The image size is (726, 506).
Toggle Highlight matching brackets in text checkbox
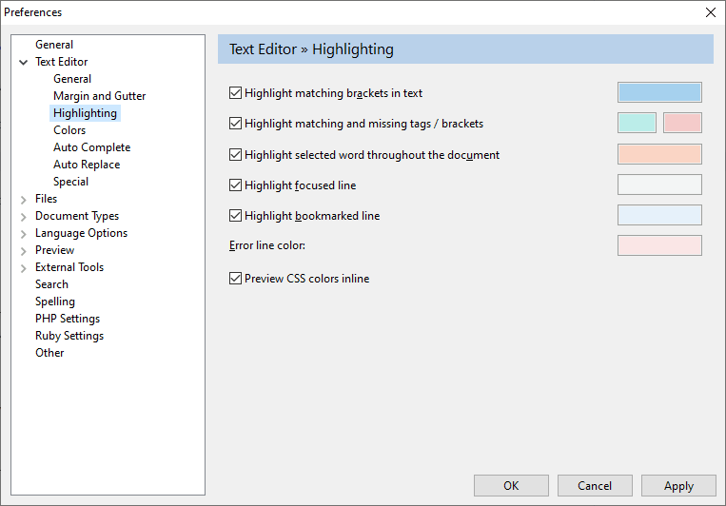click(236, 93)
